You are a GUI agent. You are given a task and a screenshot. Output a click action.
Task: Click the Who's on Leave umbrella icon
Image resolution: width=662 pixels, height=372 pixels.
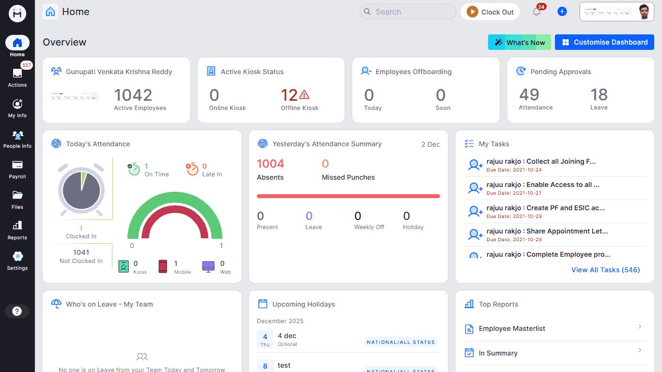click(x=56, y=304)
